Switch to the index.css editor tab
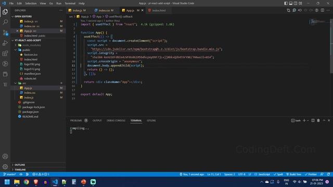Image resolution: width=333 pixels, height=187 pixels. pyautogui.click(x=104, y=10)
